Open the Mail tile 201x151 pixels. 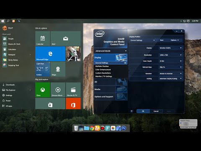[65, 39]
